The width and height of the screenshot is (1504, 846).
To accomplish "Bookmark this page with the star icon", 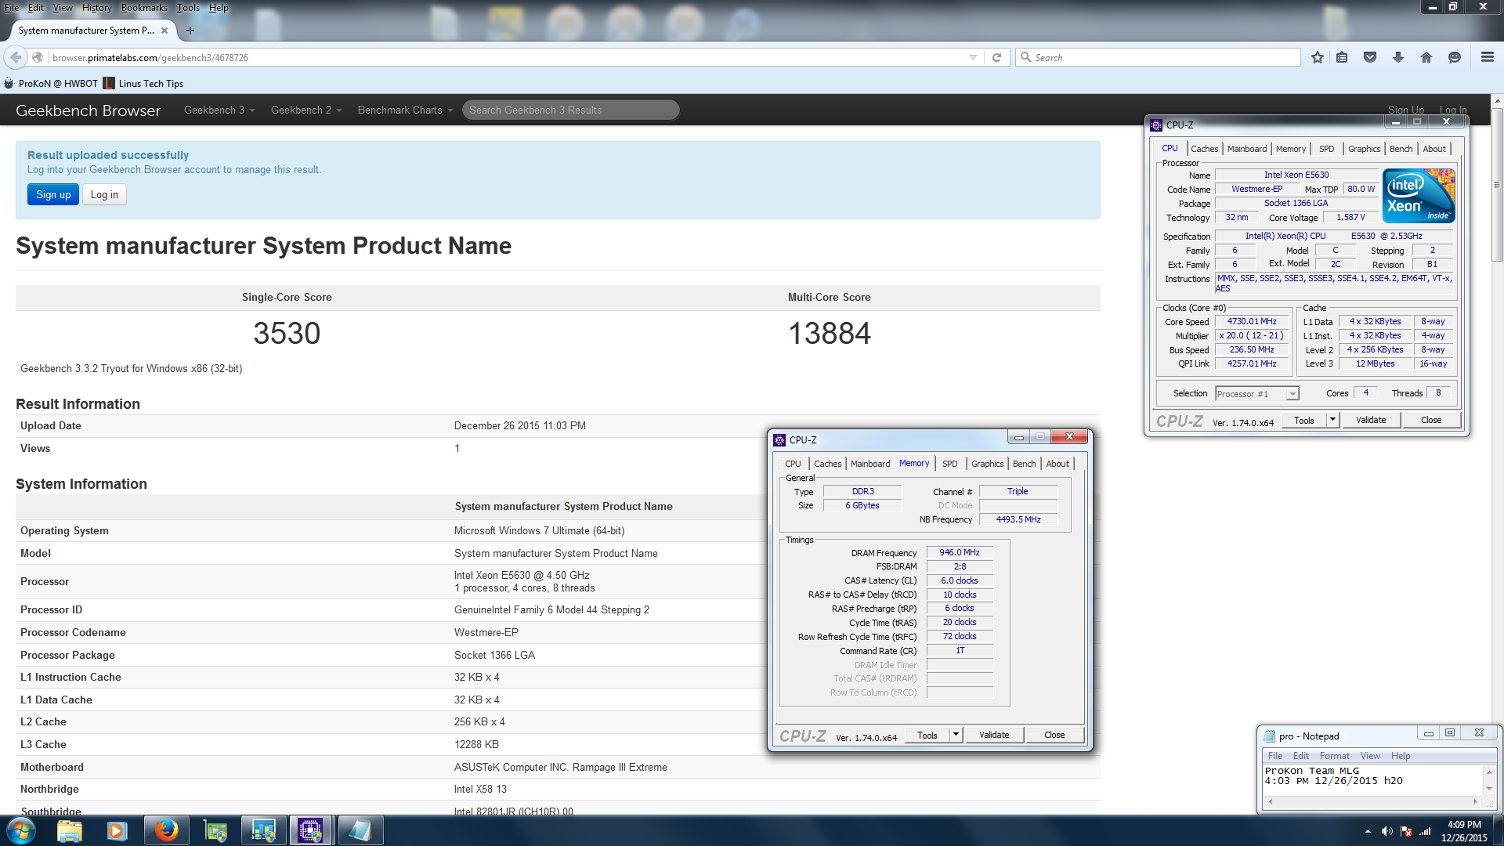I will click(1318, 57).
